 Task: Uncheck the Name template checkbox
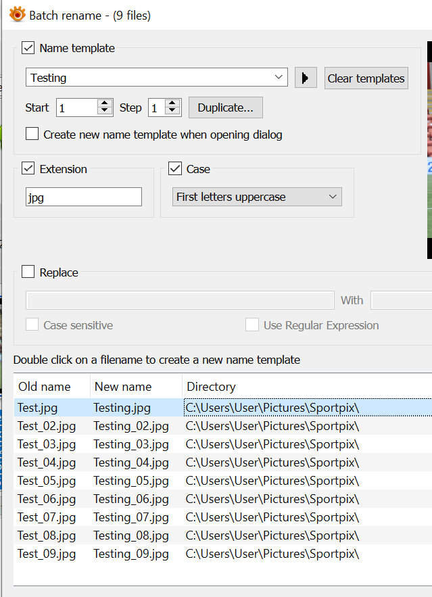(x=28, y=48)
